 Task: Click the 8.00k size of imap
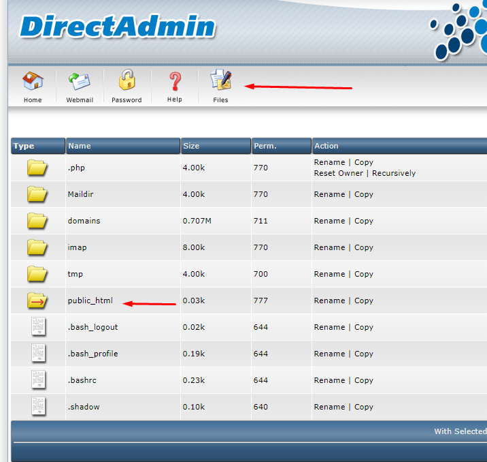pyautogui.click(x=194, y=247)
